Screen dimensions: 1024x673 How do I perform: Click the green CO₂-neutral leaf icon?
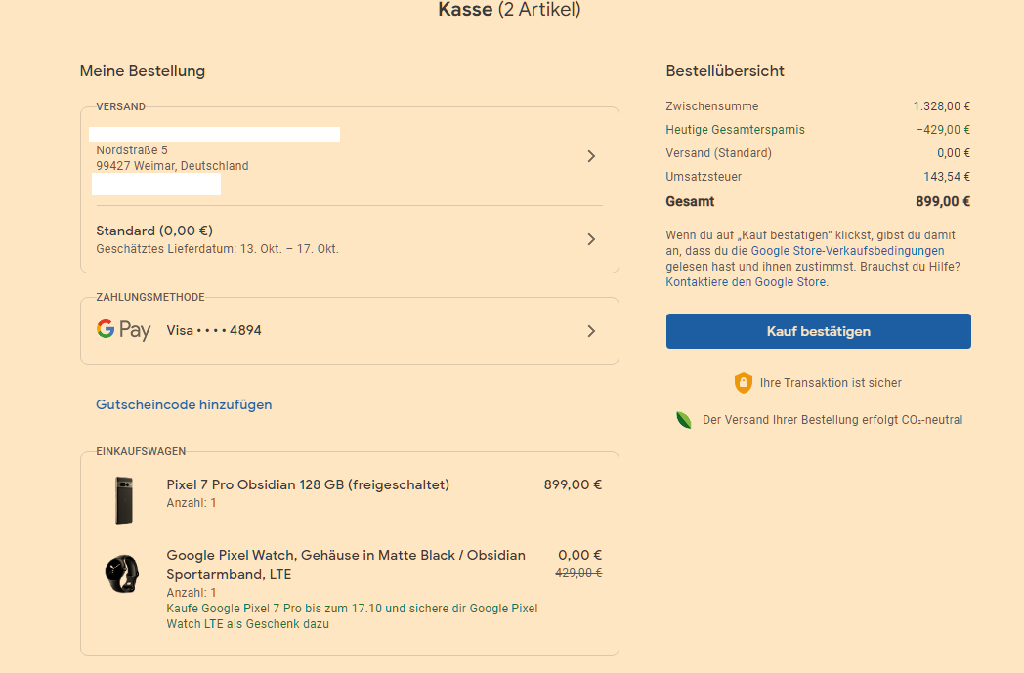[684, 420]
